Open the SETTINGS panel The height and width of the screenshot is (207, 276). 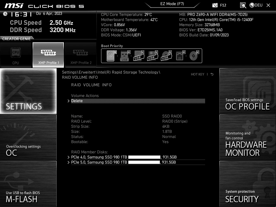click(x=28, y=91)
